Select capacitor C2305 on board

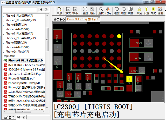click(x=139, y=84)
